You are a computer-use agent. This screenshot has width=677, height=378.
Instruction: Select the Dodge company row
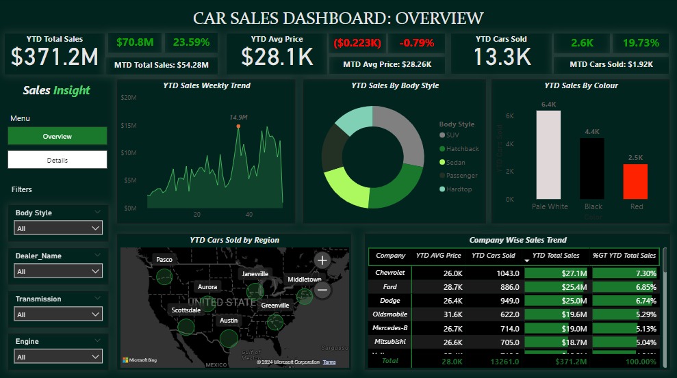[x=514, y=300]
